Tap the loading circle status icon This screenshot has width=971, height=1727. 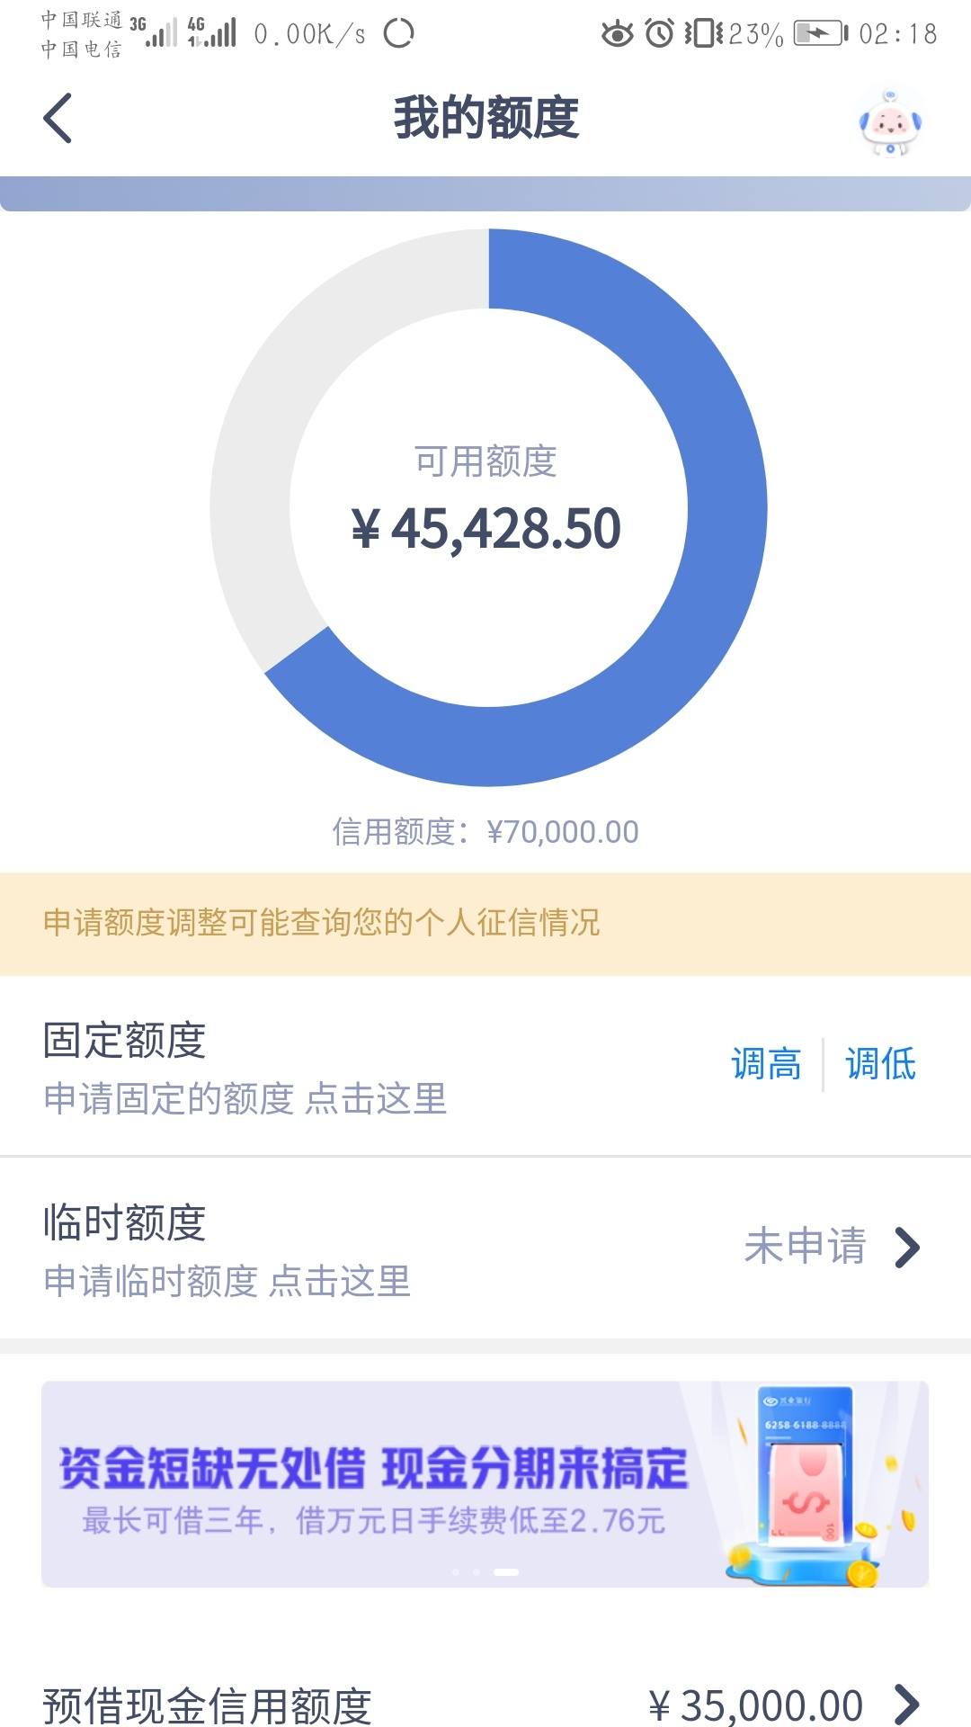pyautogui.click(x=398, y=34)
